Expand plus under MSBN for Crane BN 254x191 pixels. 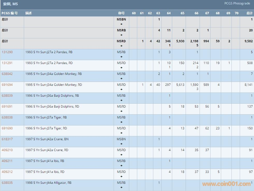121,144
